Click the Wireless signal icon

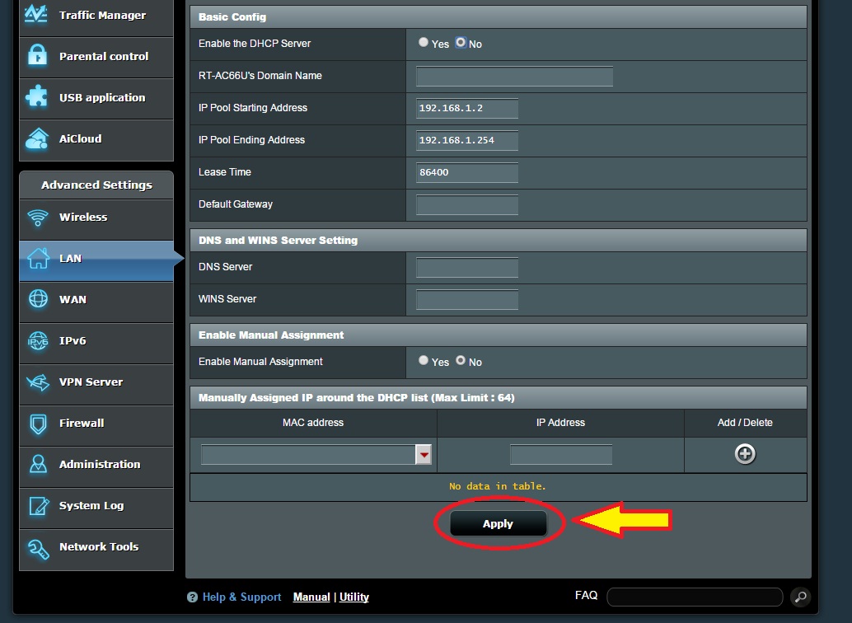[x=38, y=218]
